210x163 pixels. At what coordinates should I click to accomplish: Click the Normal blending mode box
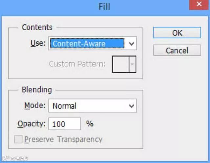(88, 106)
